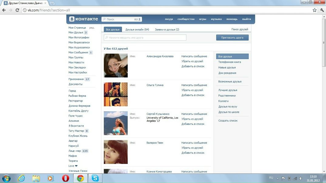Open Chrome wrench settings menu
This screenshot has width=326, height=183.
tap(322, 10)
